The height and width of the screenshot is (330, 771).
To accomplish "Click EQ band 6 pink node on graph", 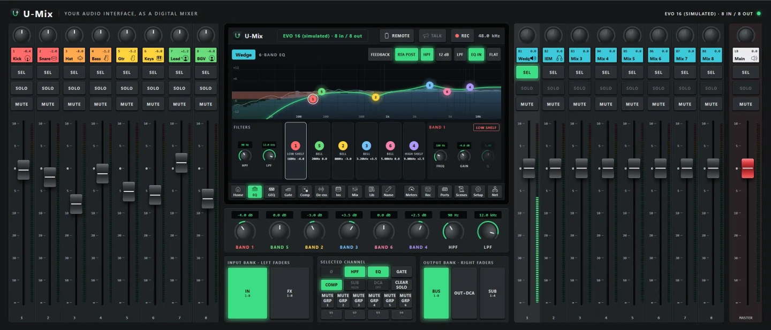I will (447, 91).
